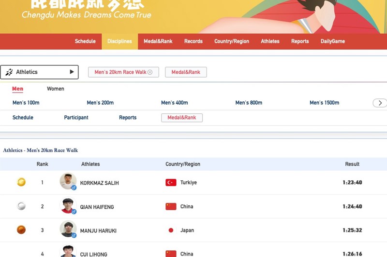387x257 pixels.
Task: Click the Athletics running figure icon
Action: 9,72
